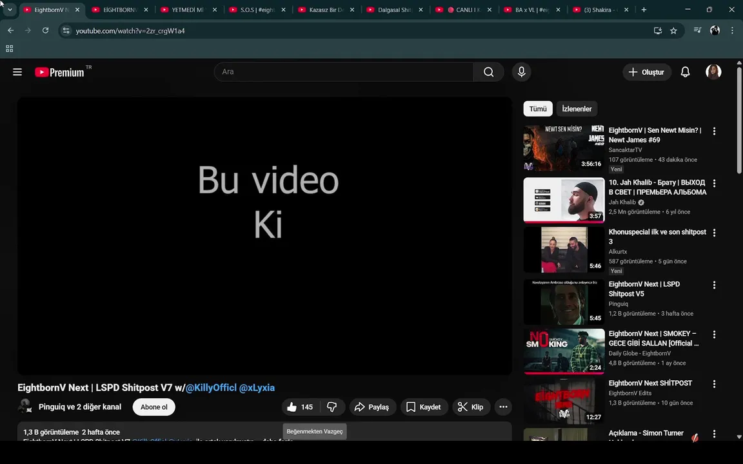Open the LSPD Shitpost V5 thumbnail
Viewport: 743px width, 464px height.
coord(564,302)
